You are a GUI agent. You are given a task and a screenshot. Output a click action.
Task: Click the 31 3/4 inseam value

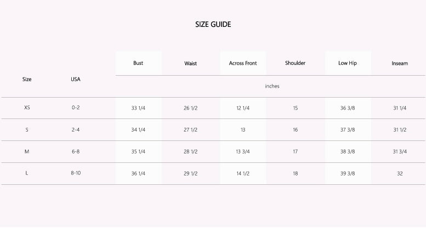(x=400, y=152)
